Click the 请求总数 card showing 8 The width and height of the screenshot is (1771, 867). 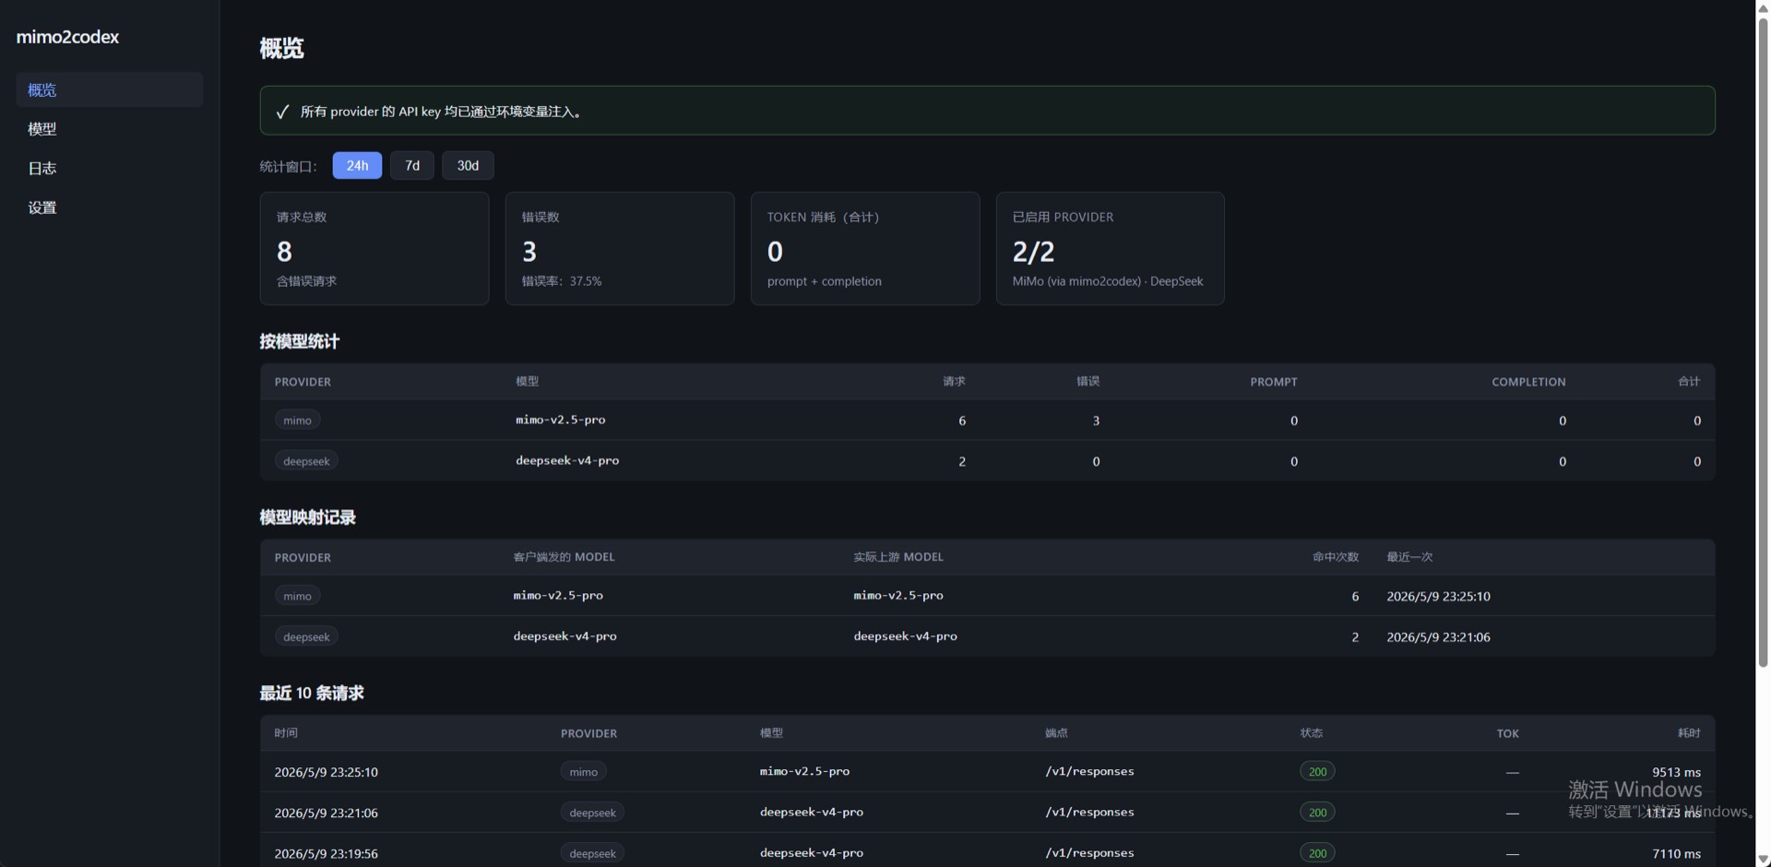[374, 248]
